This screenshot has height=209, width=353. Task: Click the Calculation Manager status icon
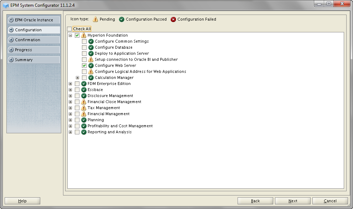click(91, 77)
